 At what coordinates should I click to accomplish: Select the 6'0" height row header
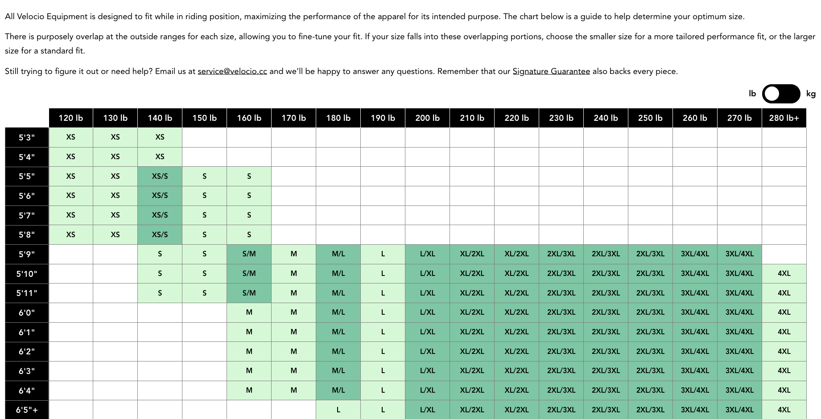(x=27, y=312)
